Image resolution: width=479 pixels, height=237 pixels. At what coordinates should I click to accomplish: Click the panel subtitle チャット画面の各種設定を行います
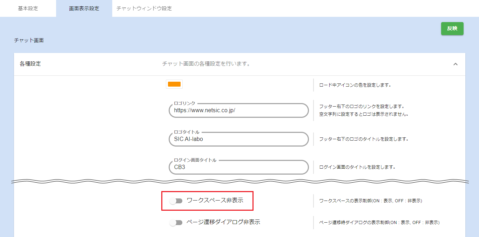[206, 64]
